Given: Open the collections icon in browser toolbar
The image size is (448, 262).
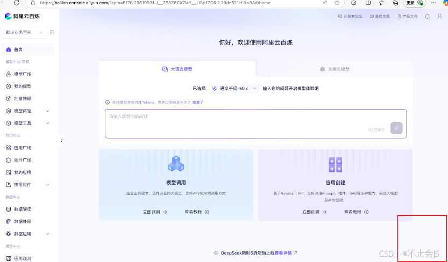Looking at the screenshot, I should [x=395, y=3].
